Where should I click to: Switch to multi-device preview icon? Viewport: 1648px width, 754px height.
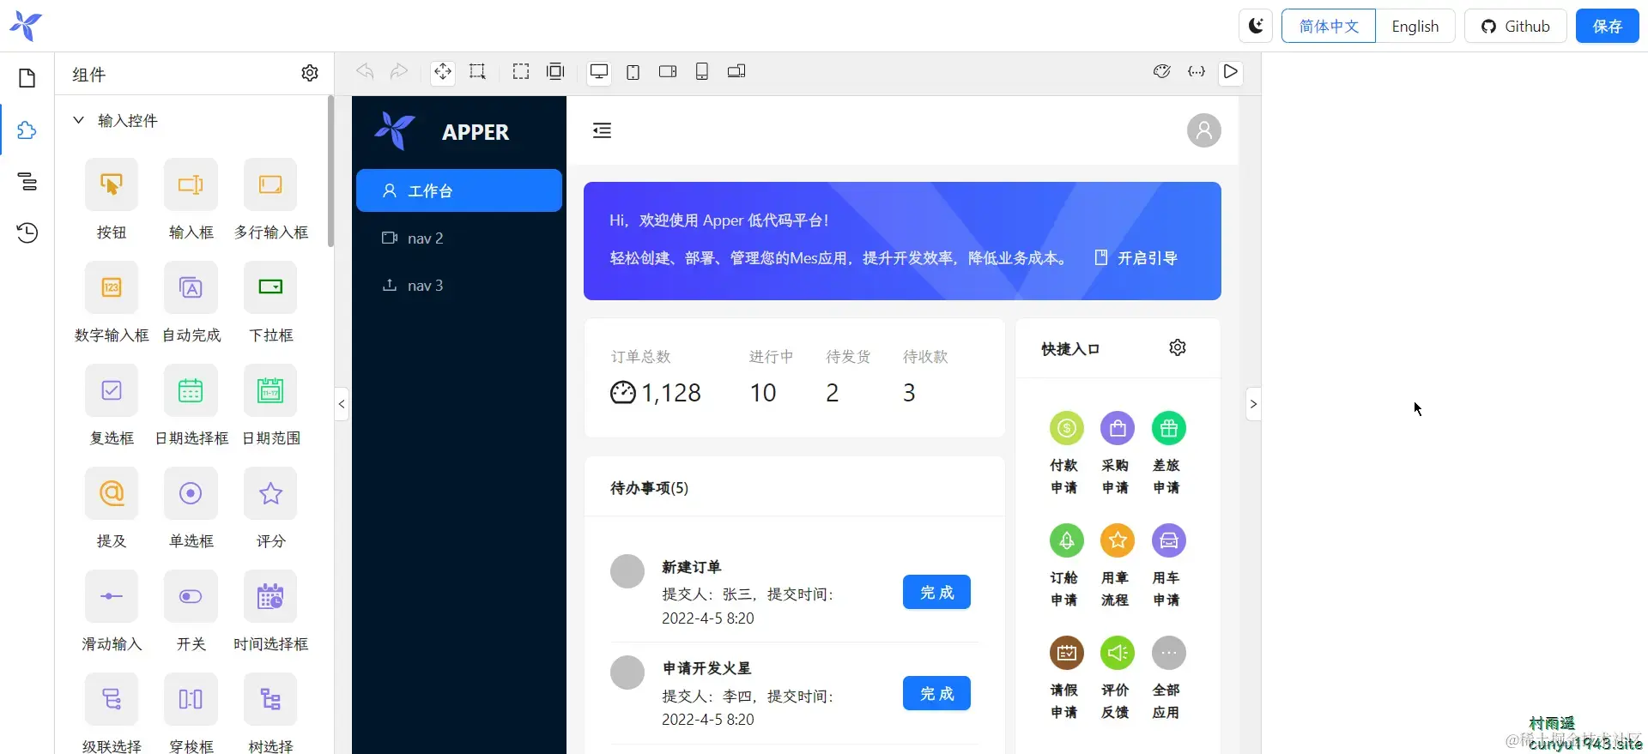(736, 71)
